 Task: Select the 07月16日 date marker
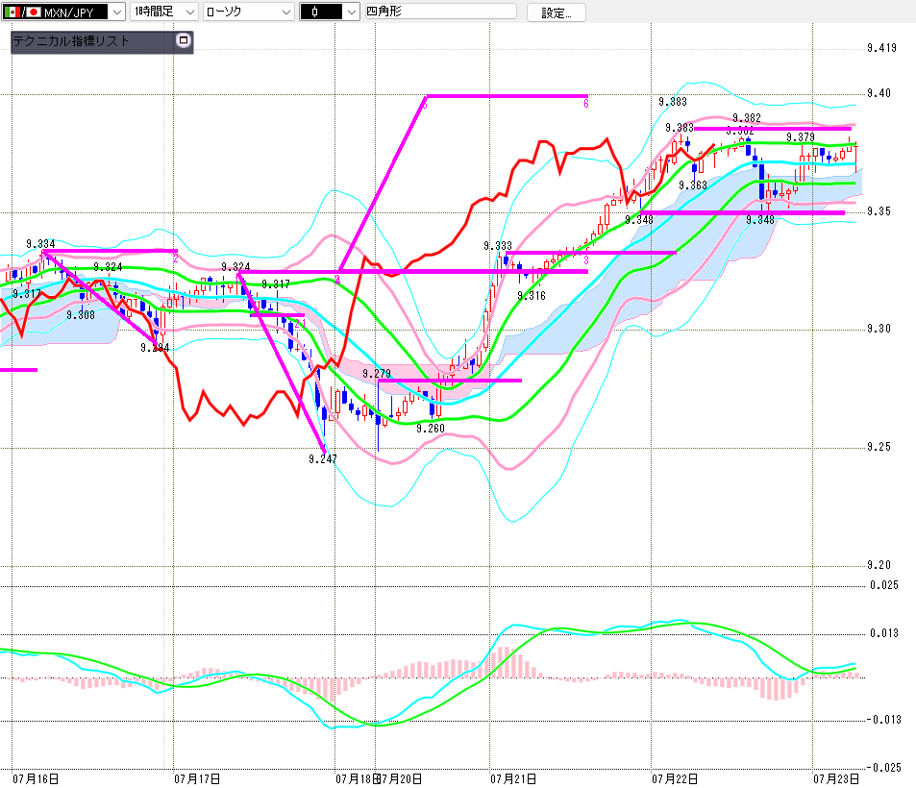[x=36, y=778]
